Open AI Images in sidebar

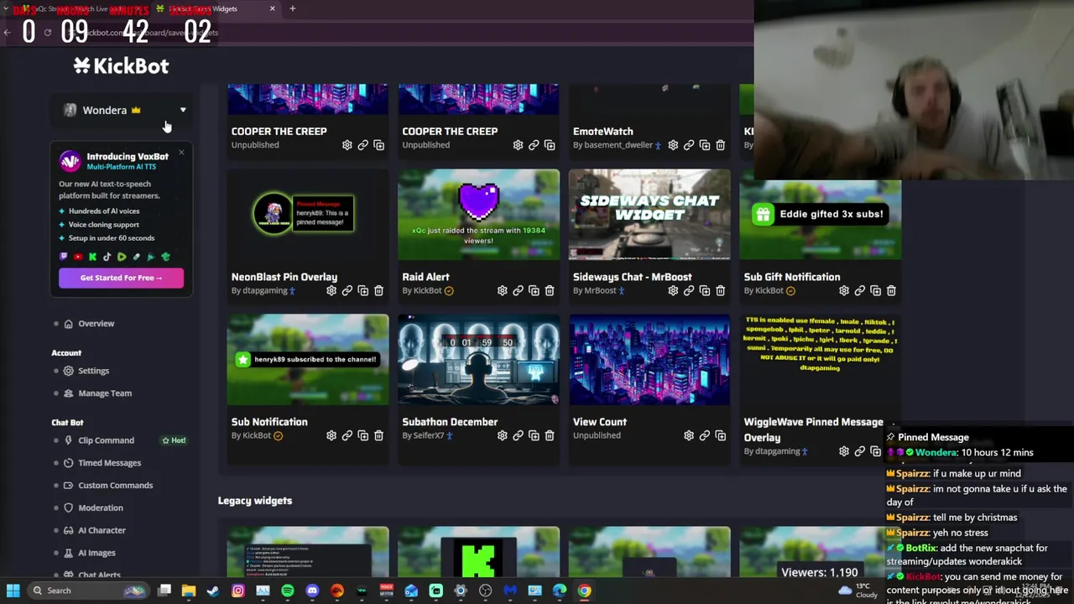coord(96,553)
